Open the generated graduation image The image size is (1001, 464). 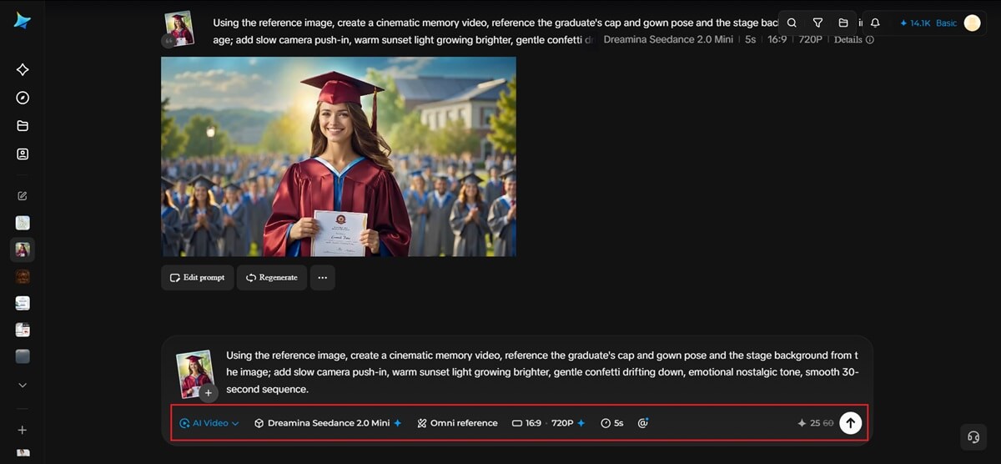coord(339,156)
